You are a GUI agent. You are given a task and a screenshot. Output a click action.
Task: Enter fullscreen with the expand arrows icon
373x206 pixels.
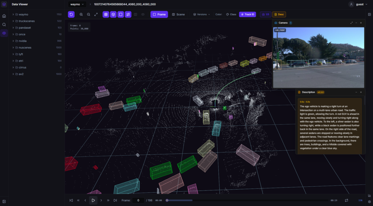coord(96,15)
